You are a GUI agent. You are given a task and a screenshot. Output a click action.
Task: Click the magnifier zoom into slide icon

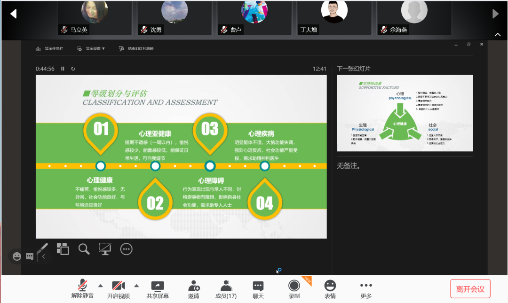[84, 249]
